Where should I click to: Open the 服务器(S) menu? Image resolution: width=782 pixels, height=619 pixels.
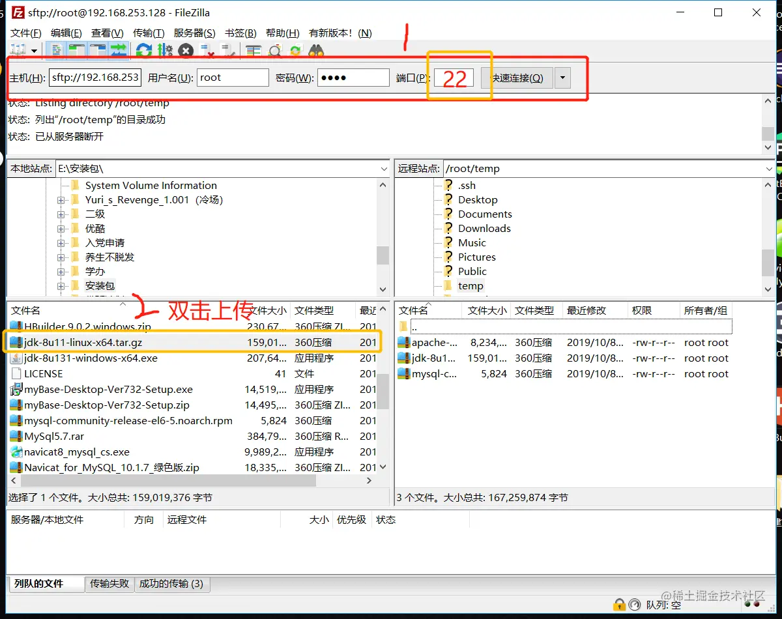tap(194, 33)
